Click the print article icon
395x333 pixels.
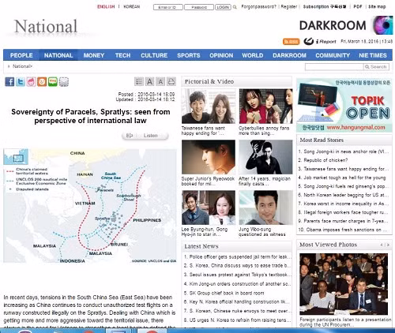coord(171,81)
